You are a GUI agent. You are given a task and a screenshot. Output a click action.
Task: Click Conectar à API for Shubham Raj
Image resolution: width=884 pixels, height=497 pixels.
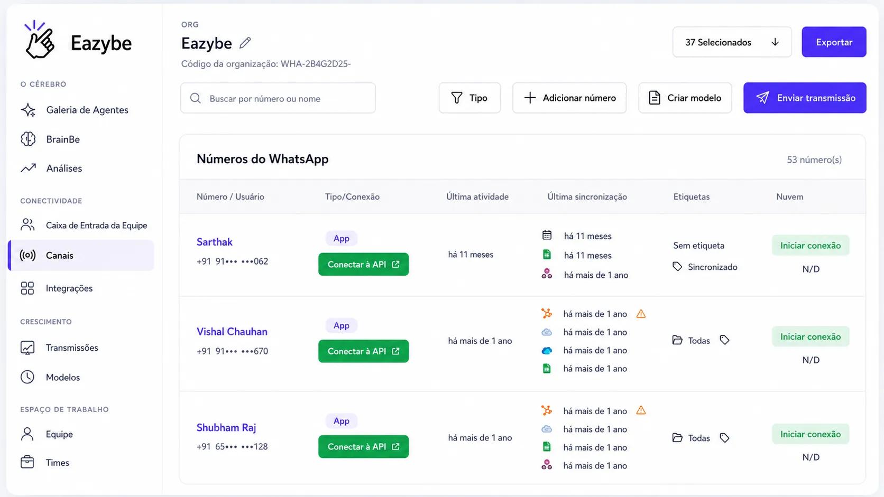tap(363, 447)
